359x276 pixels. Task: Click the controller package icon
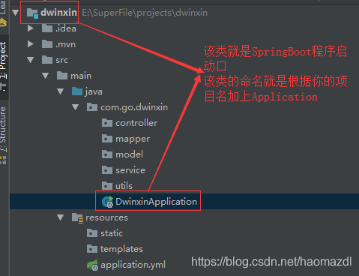[x=107, y=123]
